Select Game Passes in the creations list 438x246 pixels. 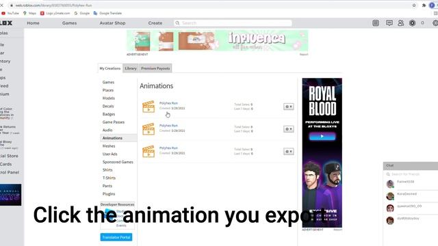(x=114, y=122)
